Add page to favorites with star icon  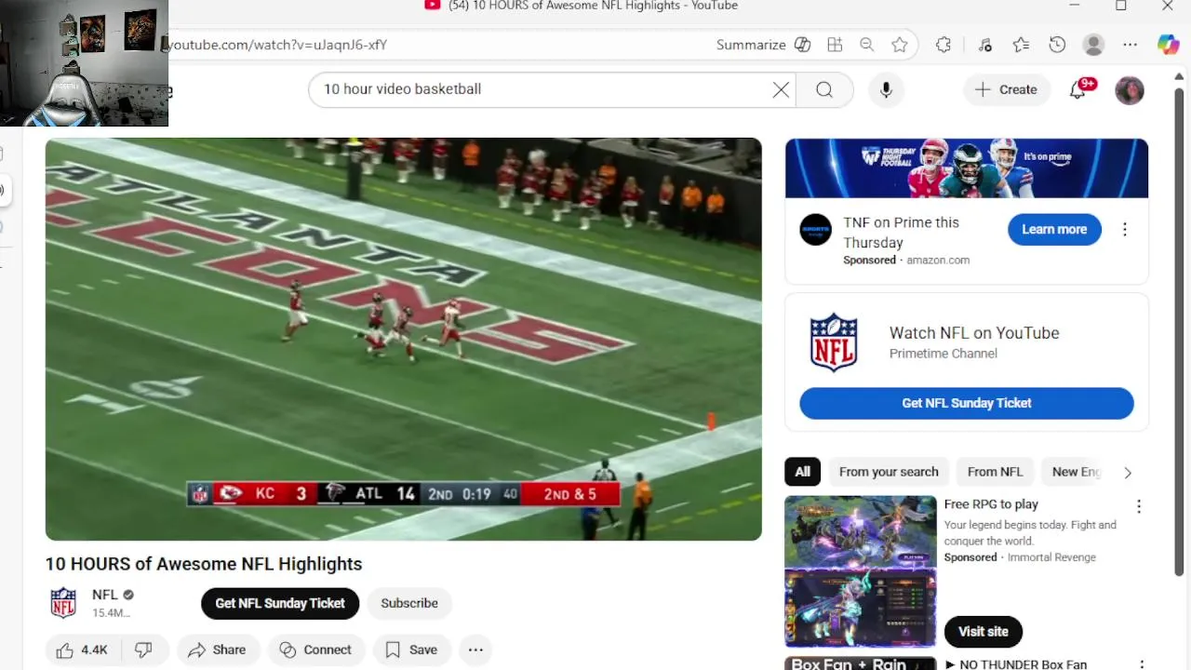coord(899,45)
